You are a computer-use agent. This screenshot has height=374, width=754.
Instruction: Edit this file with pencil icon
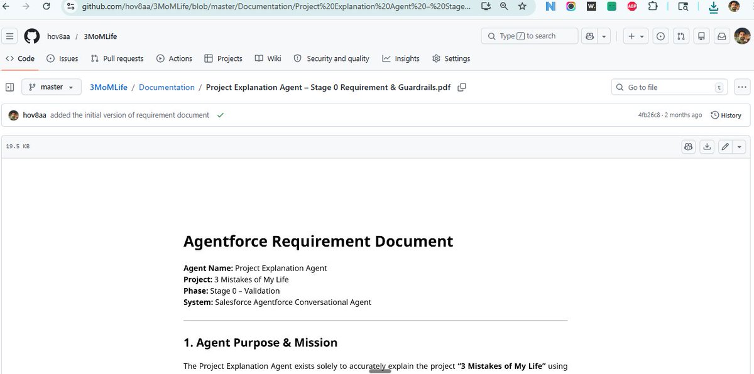click(725, 146)
